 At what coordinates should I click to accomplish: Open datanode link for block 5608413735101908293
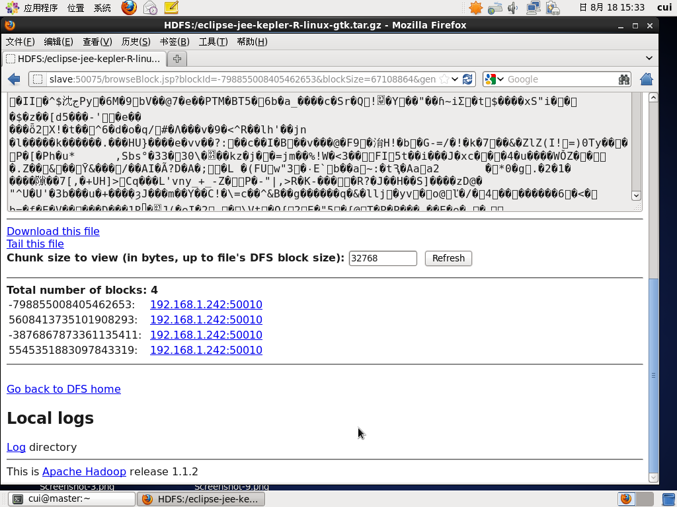(206, 320)
